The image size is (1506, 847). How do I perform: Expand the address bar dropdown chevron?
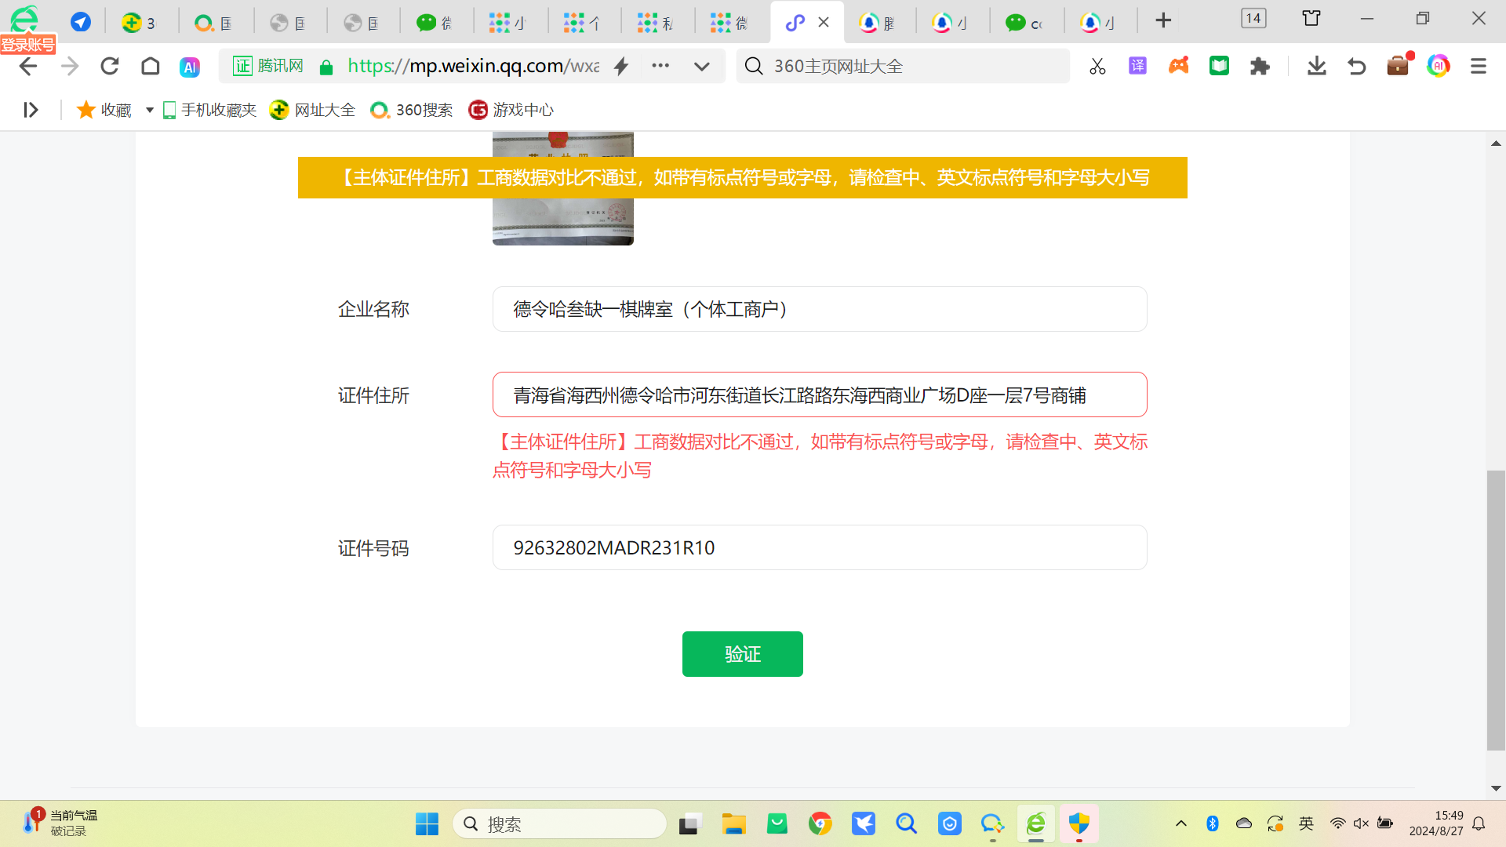[702, 67]
